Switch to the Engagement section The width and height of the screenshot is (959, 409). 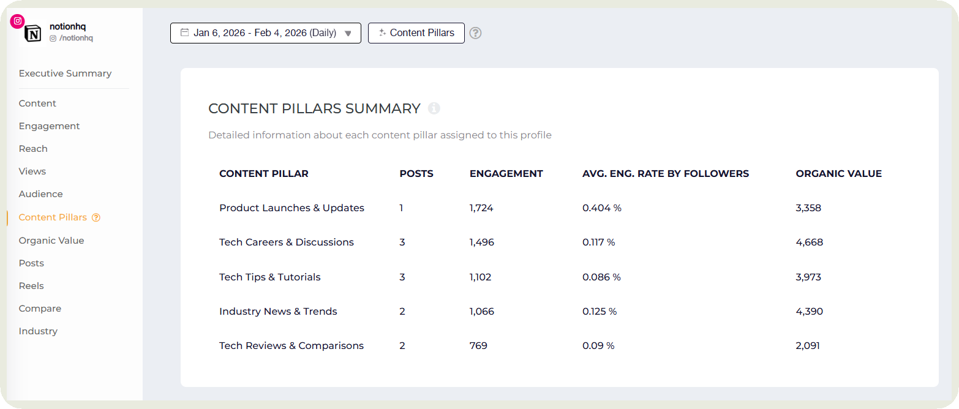49,126
